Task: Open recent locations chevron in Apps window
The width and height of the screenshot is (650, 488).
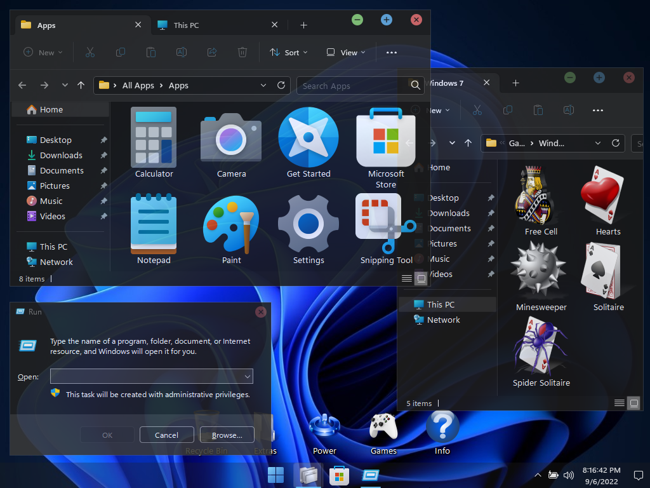Action: tap(65, 86)
